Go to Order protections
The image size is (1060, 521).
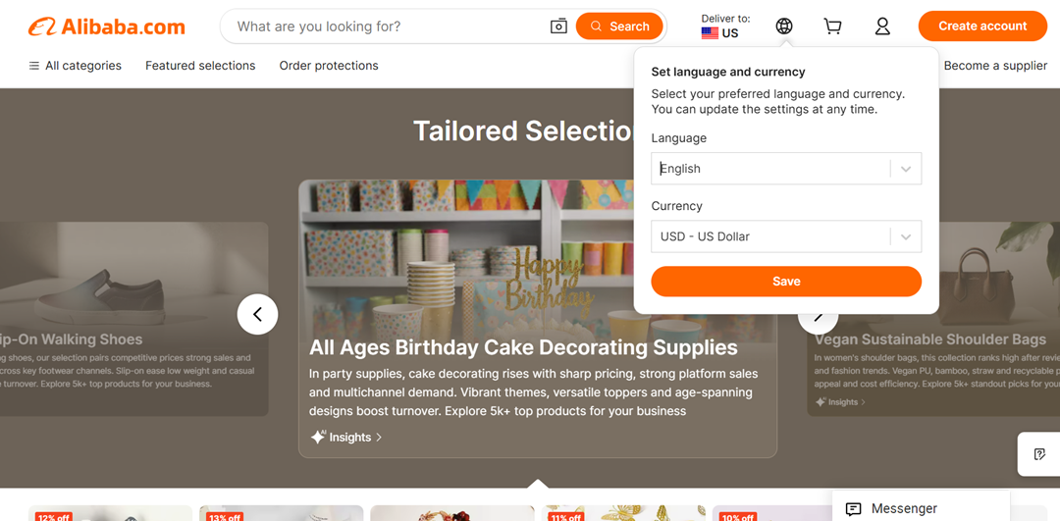[329, 66]
